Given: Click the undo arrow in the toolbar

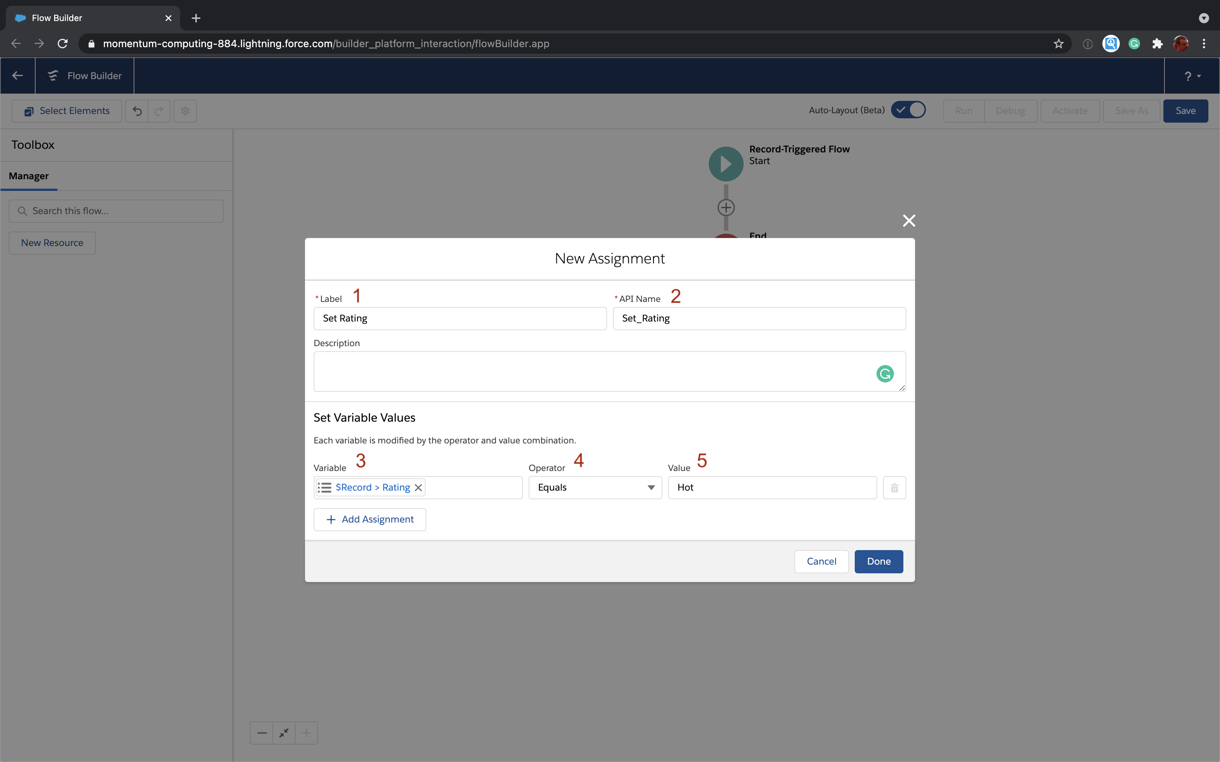Looking at the screenshot, I should (x=137, y=111).
